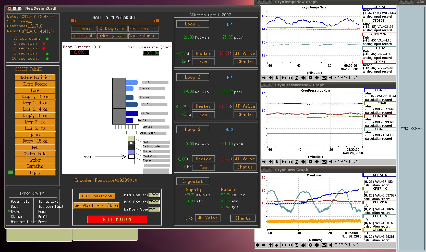Select Home target position
This screenshot has height=252, width=426.
pos(35,90)
